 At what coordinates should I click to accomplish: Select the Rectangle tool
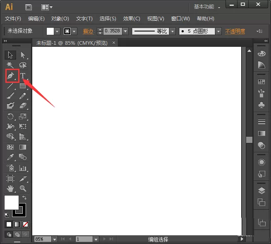[23, 86]
